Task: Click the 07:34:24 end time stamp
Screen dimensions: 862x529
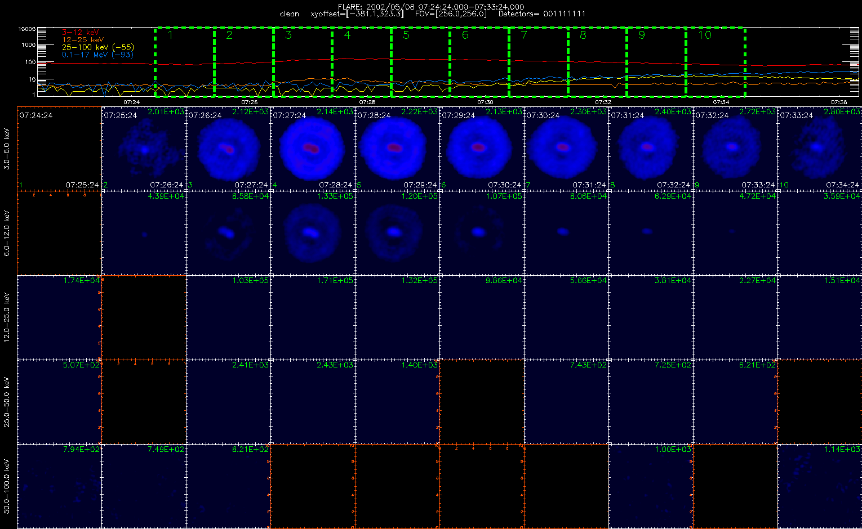Action: click(x=843, y=185)
